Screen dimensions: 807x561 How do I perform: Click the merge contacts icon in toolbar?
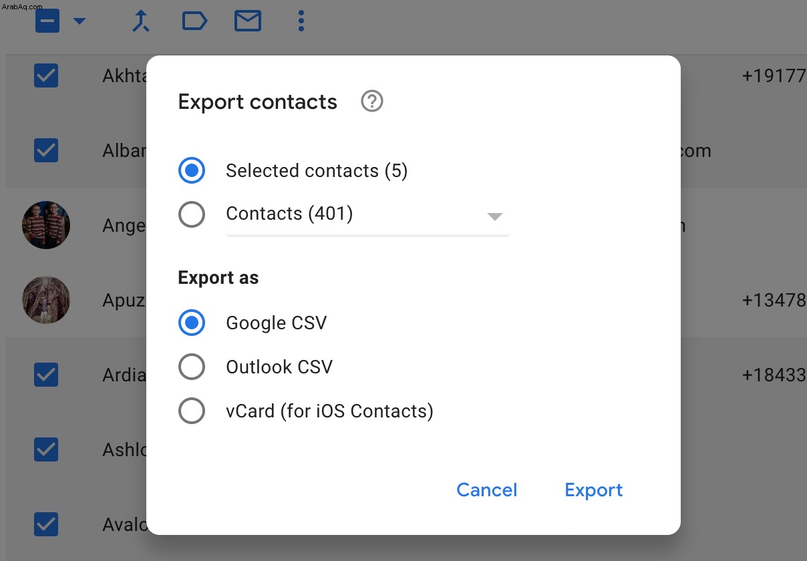[x=140, y=21]
